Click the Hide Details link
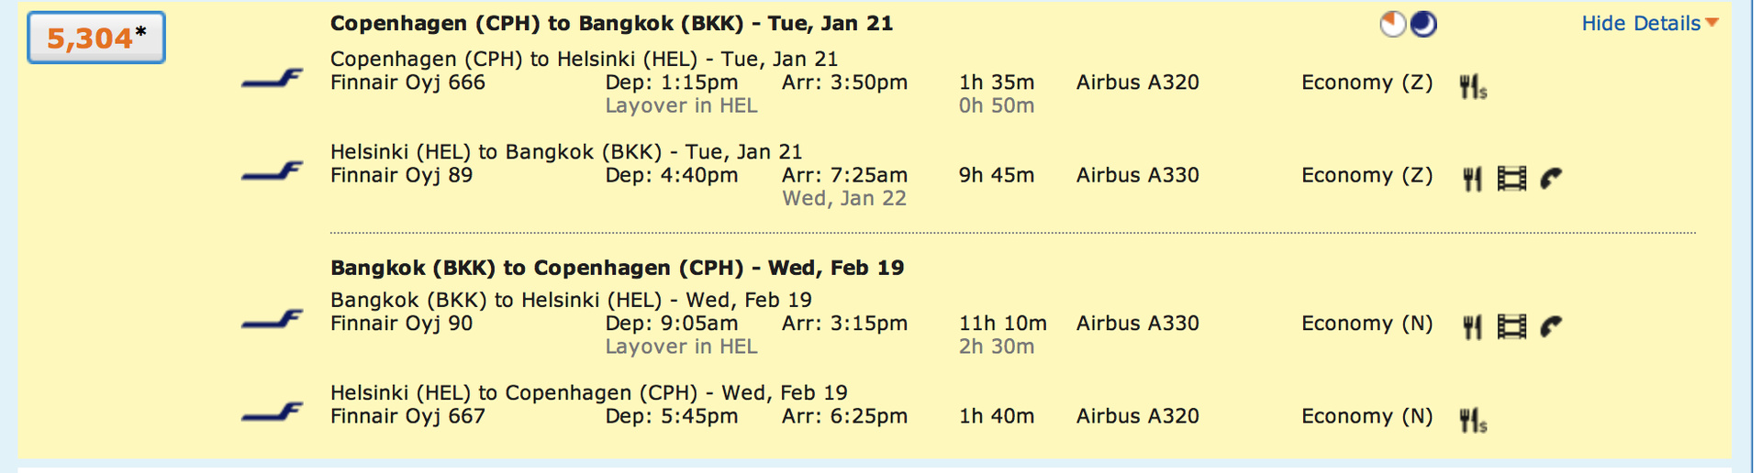The width and height of the screenshot is (1762, 473). (1640, 24)
